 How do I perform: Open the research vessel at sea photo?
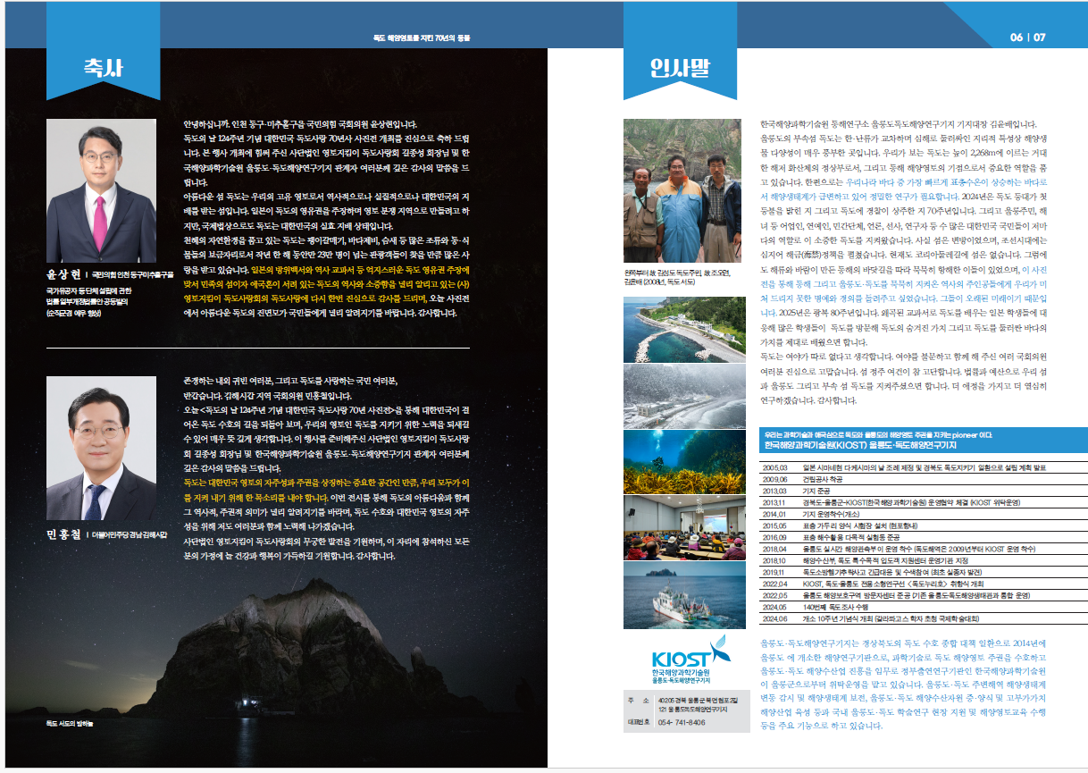click(x=682, y=595)
